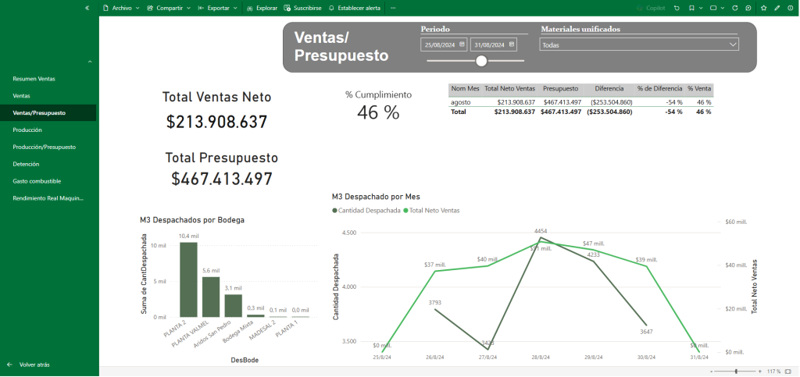Open the Compartir menu

[x=169, y=8]
